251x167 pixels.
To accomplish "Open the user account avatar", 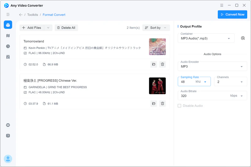I will [8, 159].
